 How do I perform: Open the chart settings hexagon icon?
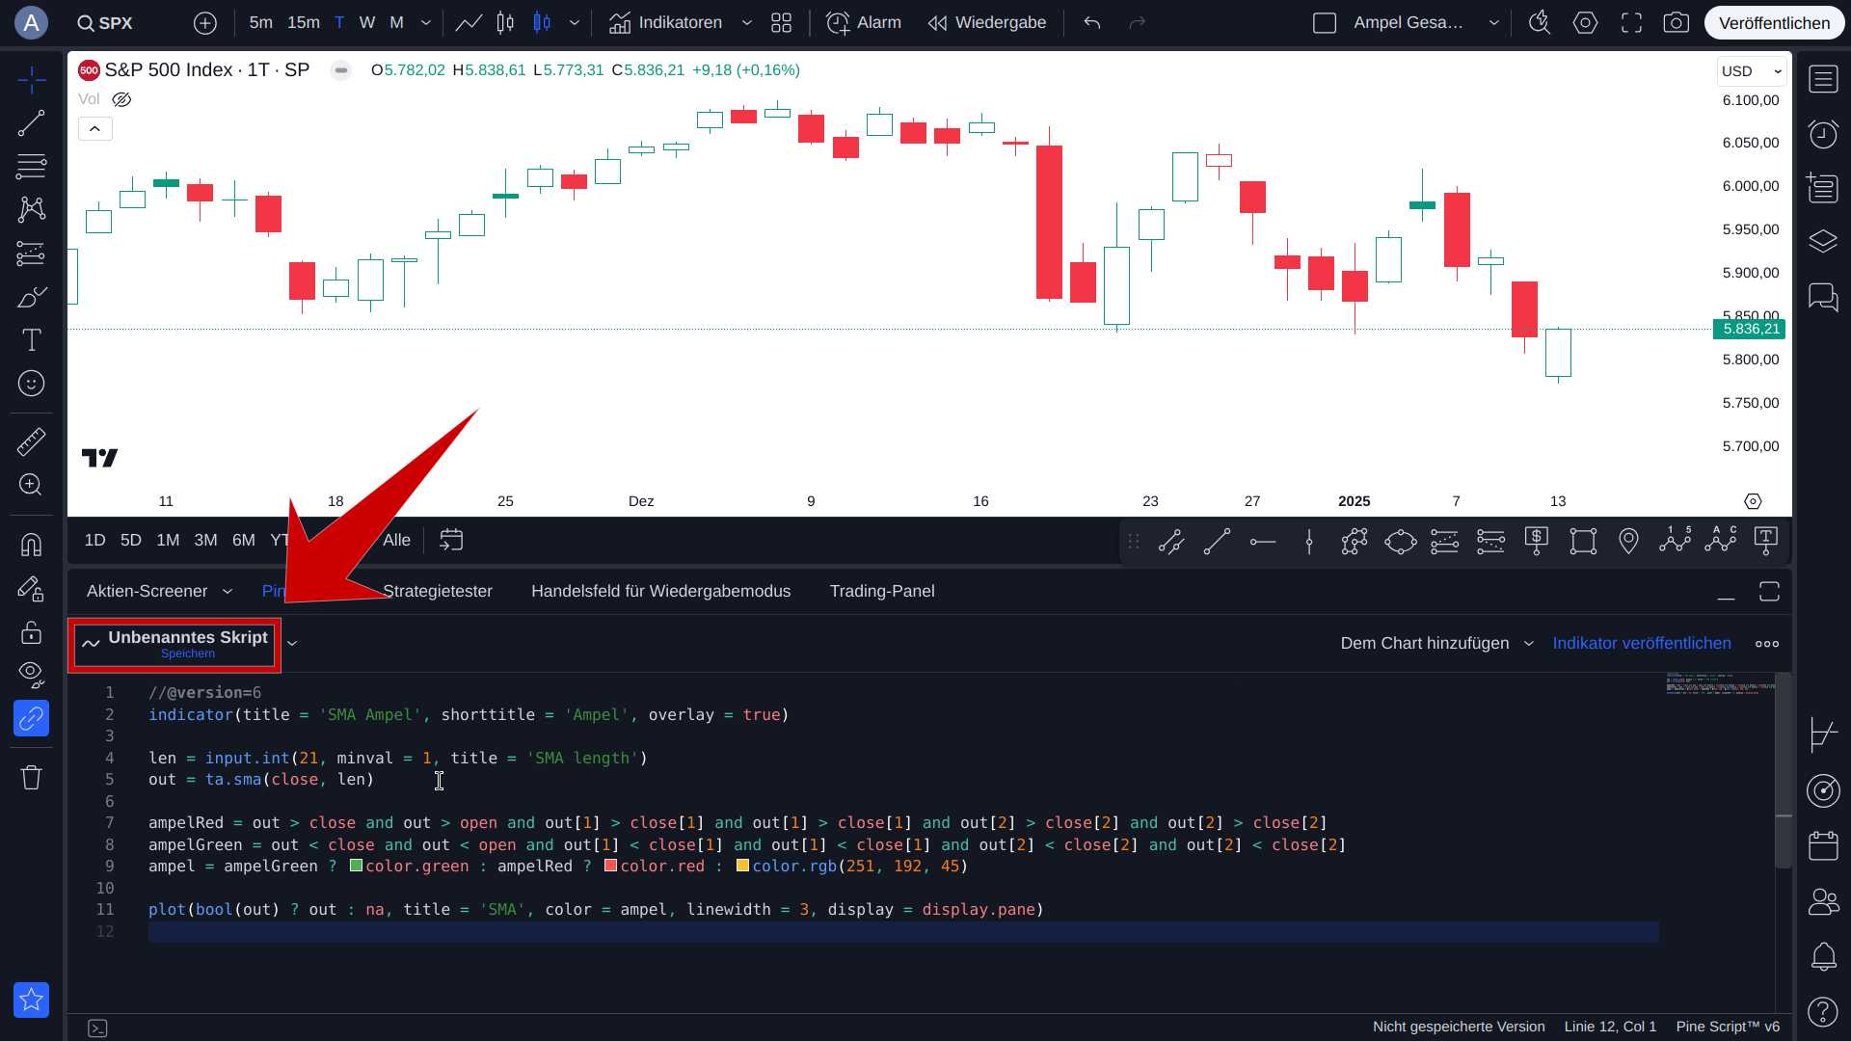[1585, 22]
